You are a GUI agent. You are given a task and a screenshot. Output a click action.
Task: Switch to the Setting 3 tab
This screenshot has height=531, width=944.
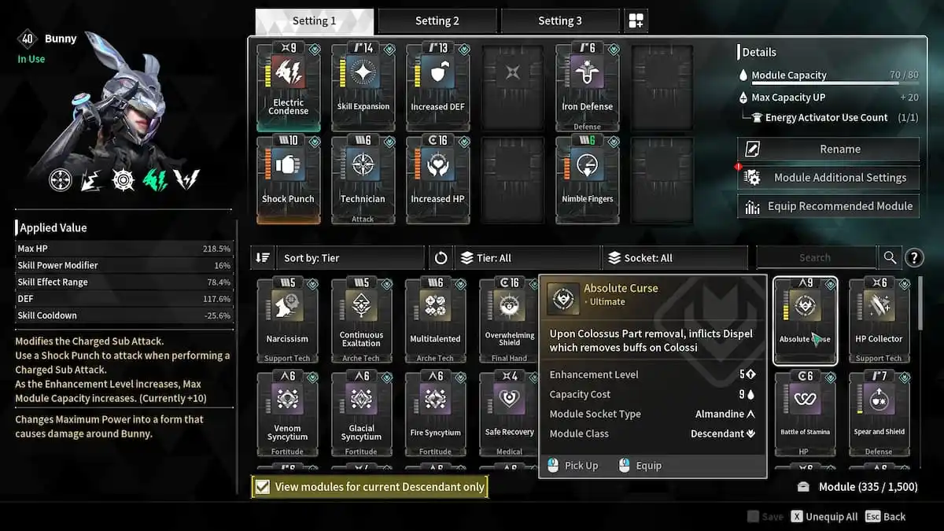(x=560, y=21)
